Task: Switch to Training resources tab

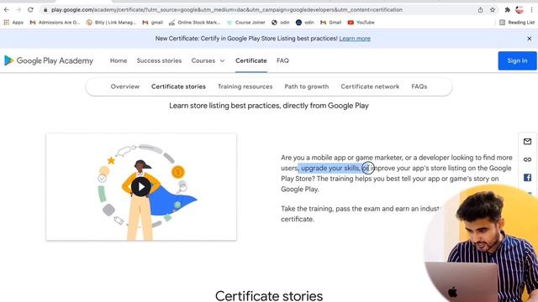Action: 245,86
